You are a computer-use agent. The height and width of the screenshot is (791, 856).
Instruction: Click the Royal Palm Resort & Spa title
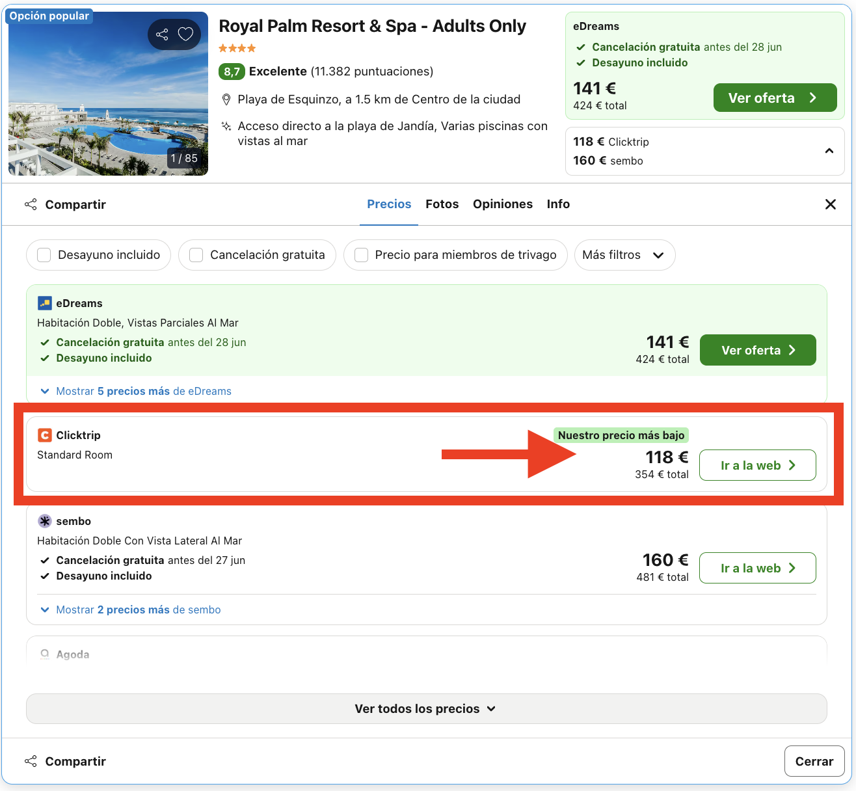[x=372, y=26]
